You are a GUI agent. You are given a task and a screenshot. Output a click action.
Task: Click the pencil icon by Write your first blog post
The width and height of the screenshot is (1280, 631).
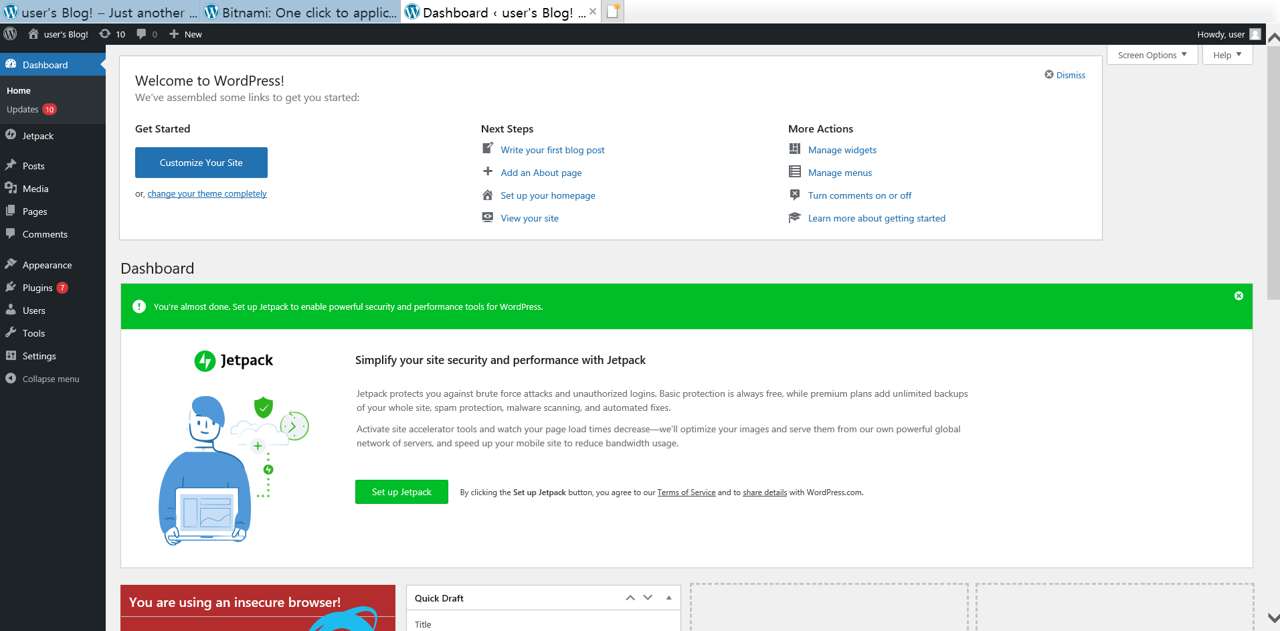click(488, 149)
